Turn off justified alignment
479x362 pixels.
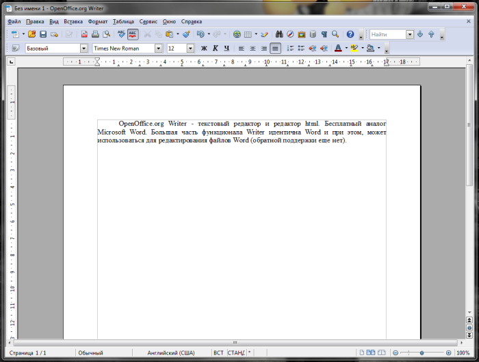tap(275, 48)
